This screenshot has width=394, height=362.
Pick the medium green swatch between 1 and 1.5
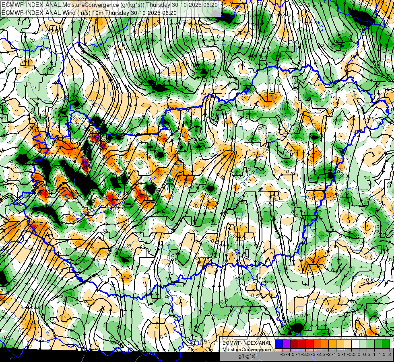pos(378,344)
